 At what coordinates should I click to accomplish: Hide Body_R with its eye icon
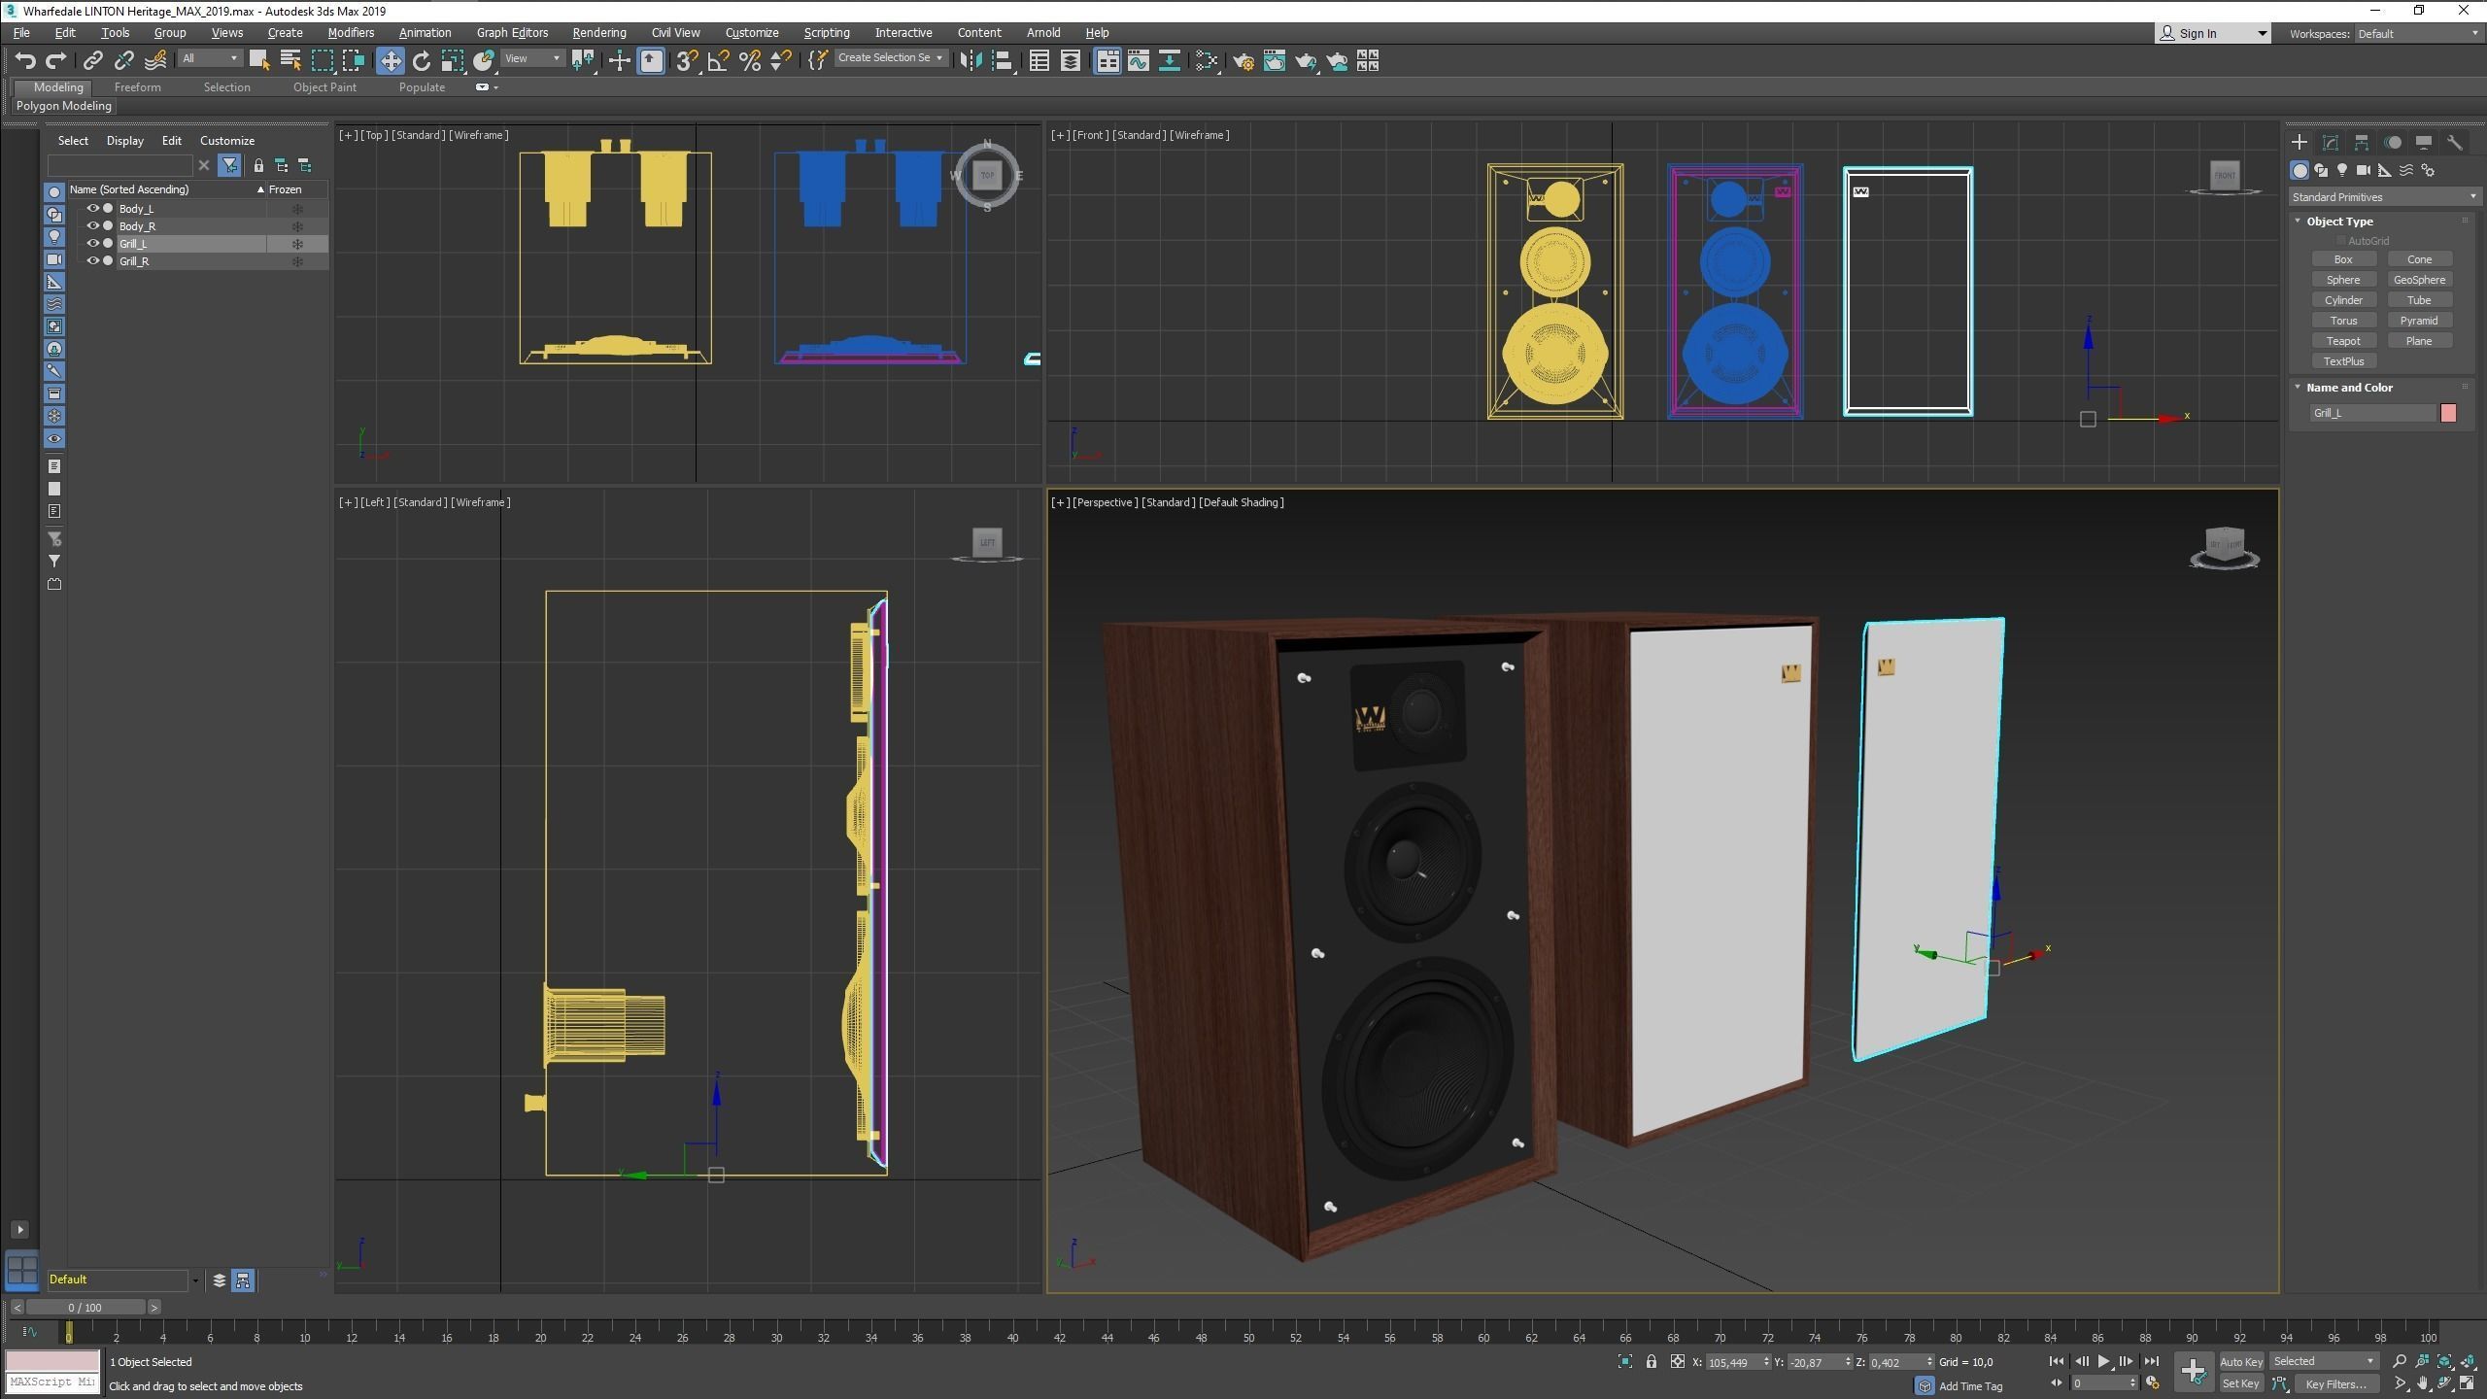click(93, 225)
